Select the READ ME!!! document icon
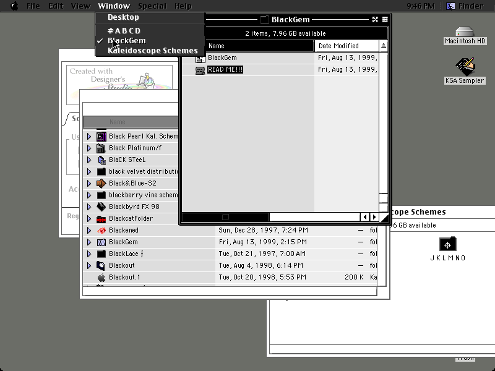Screen dimensions: 495x371 click(200, 70)
